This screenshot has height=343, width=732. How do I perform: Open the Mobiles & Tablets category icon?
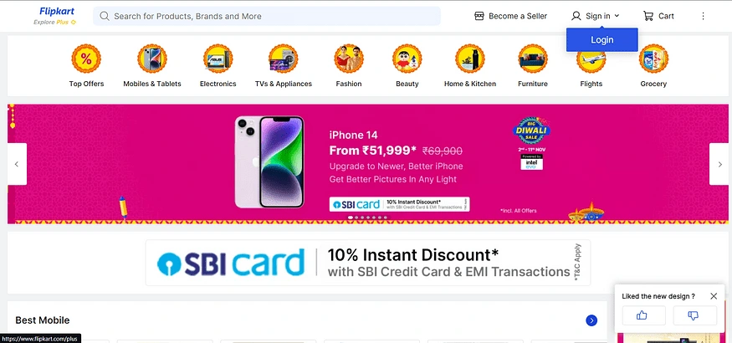(x=152, y=59)
